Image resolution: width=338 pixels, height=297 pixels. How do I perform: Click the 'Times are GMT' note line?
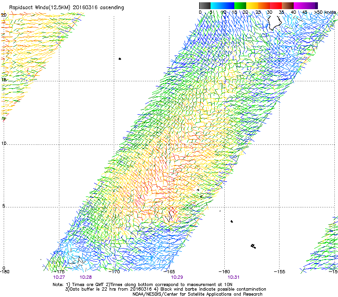coord(143,285)
